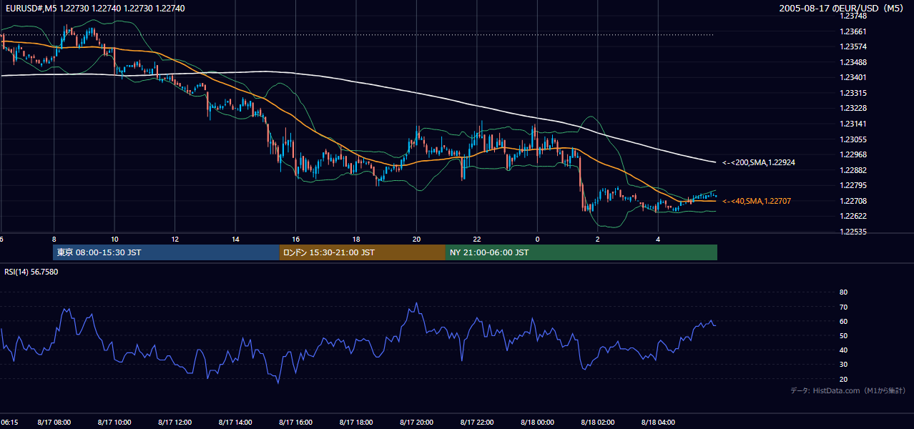Viewport: 914px width, 429px height.
Task: Click the upper chart hour tick 18
Action: coord(356,239)
